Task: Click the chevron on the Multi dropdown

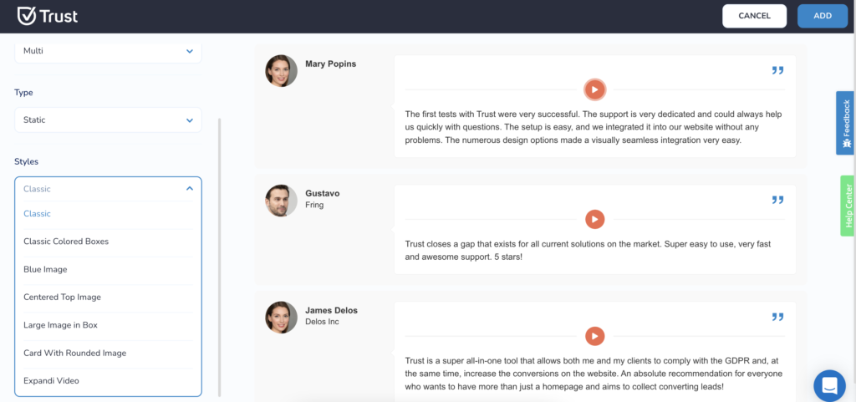Action: pyautogui.click(x=190, y=51)
